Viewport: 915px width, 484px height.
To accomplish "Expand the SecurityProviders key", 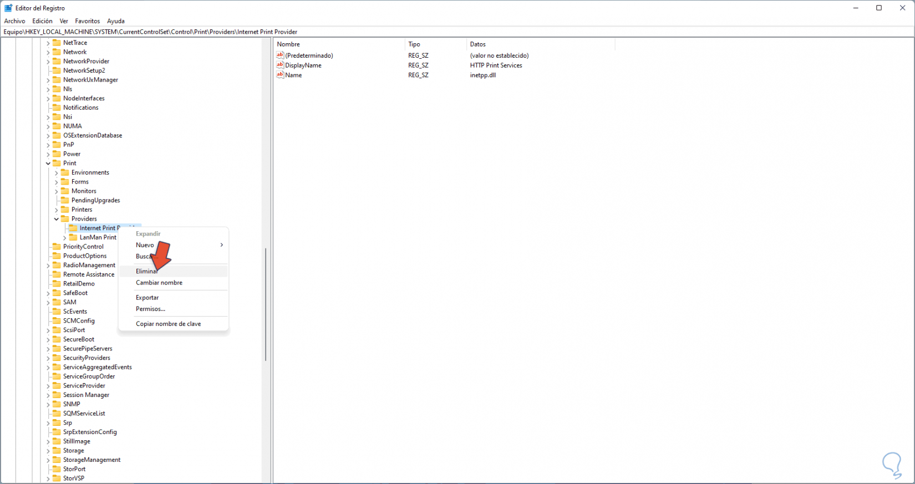I will point(48,358).
